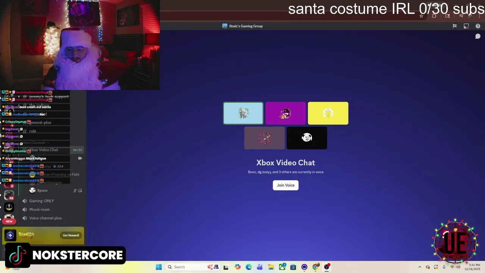Click the quests flag icon in Discord header
The image size is (485, 273).
[x=455, y=26]
